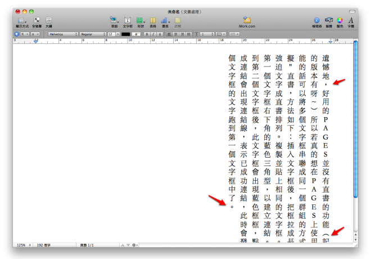Share via the iWork.com icon
The width and height of the screenshot is (371, 259).
pos(247,21)
